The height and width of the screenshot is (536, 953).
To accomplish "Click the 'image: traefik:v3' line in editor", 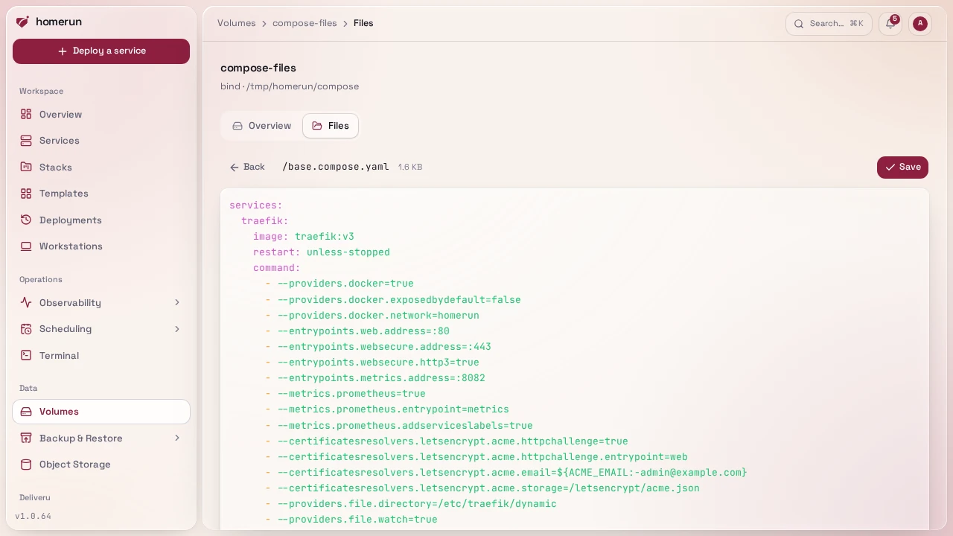I will (304, 237).
